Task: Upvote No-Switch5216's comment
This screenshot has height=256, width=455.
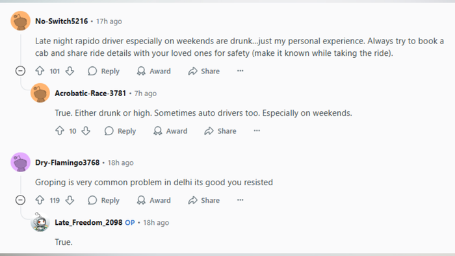Action: pos(40,71)
